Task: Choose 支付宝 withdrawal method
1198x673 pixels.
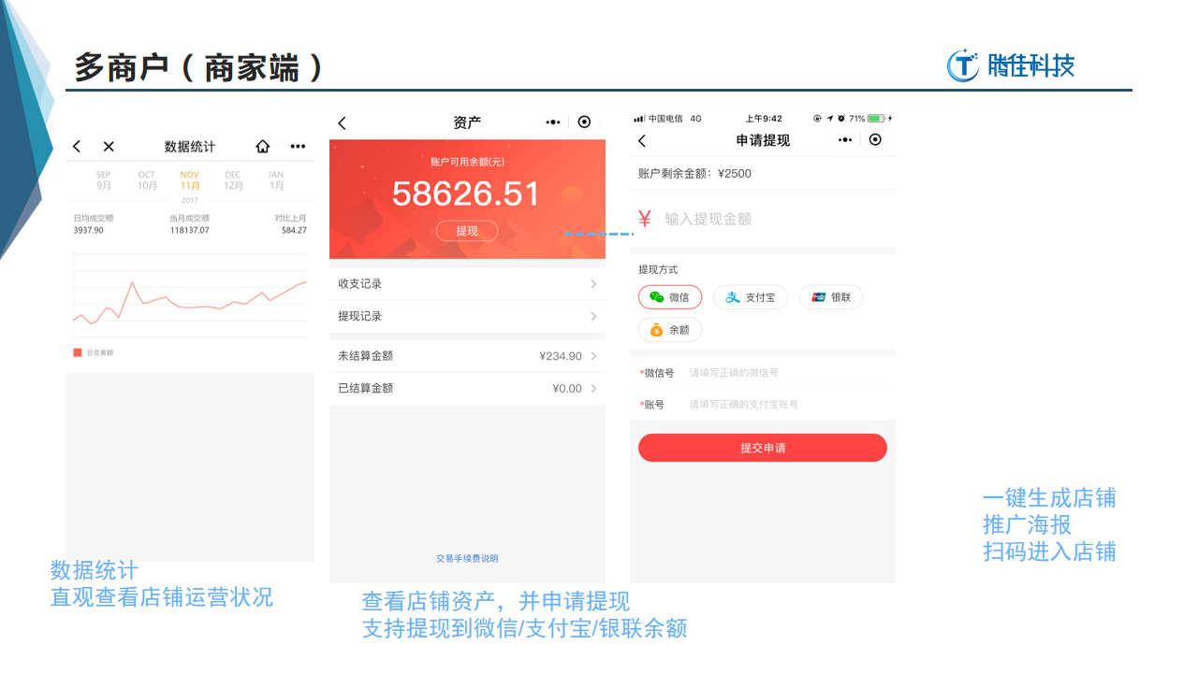Action: pos(750,297)
